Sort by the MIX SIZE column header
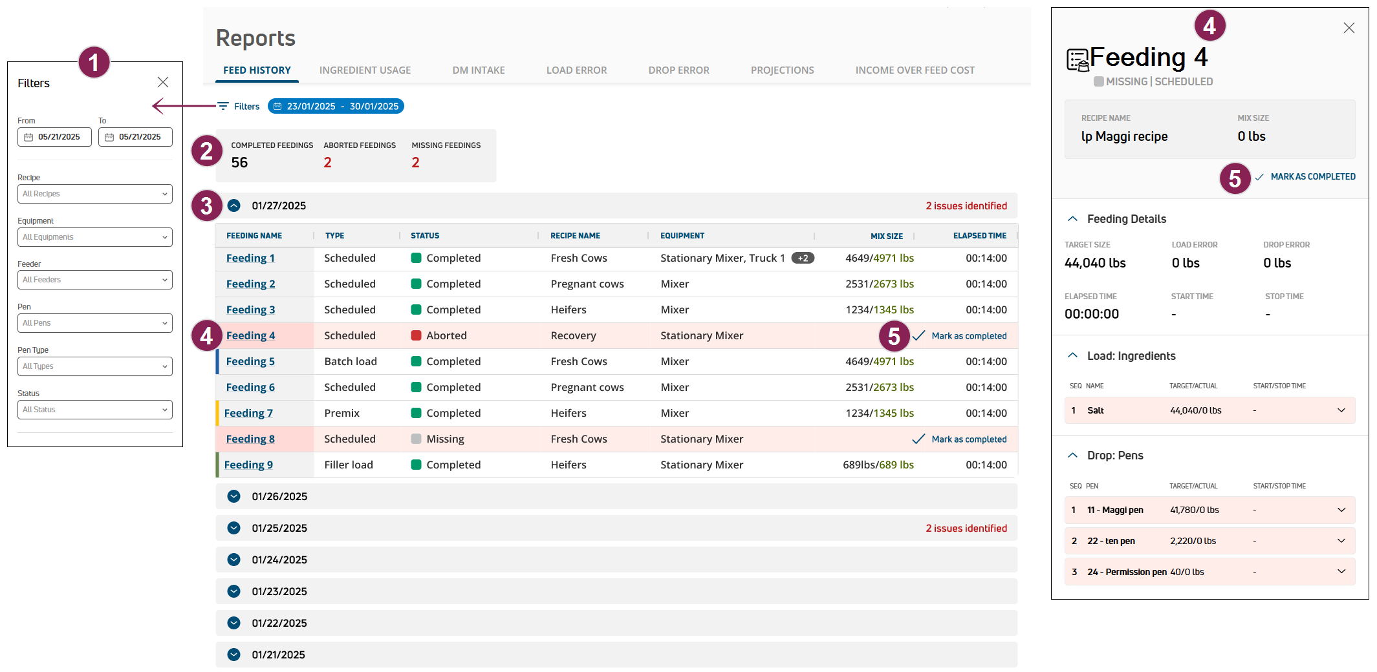 click(887, 236)
